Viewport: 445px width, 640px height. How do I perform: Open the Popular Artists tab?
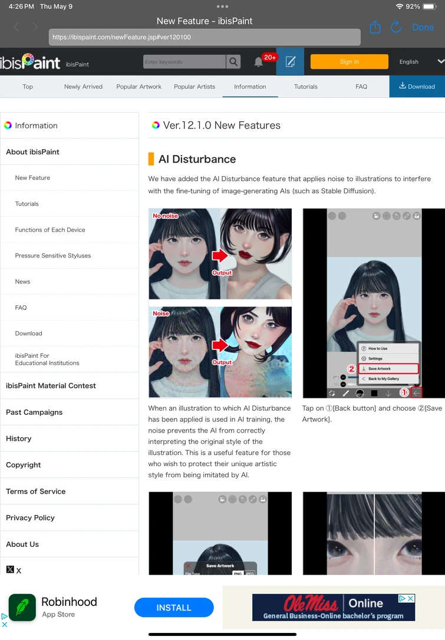(195, 87)
